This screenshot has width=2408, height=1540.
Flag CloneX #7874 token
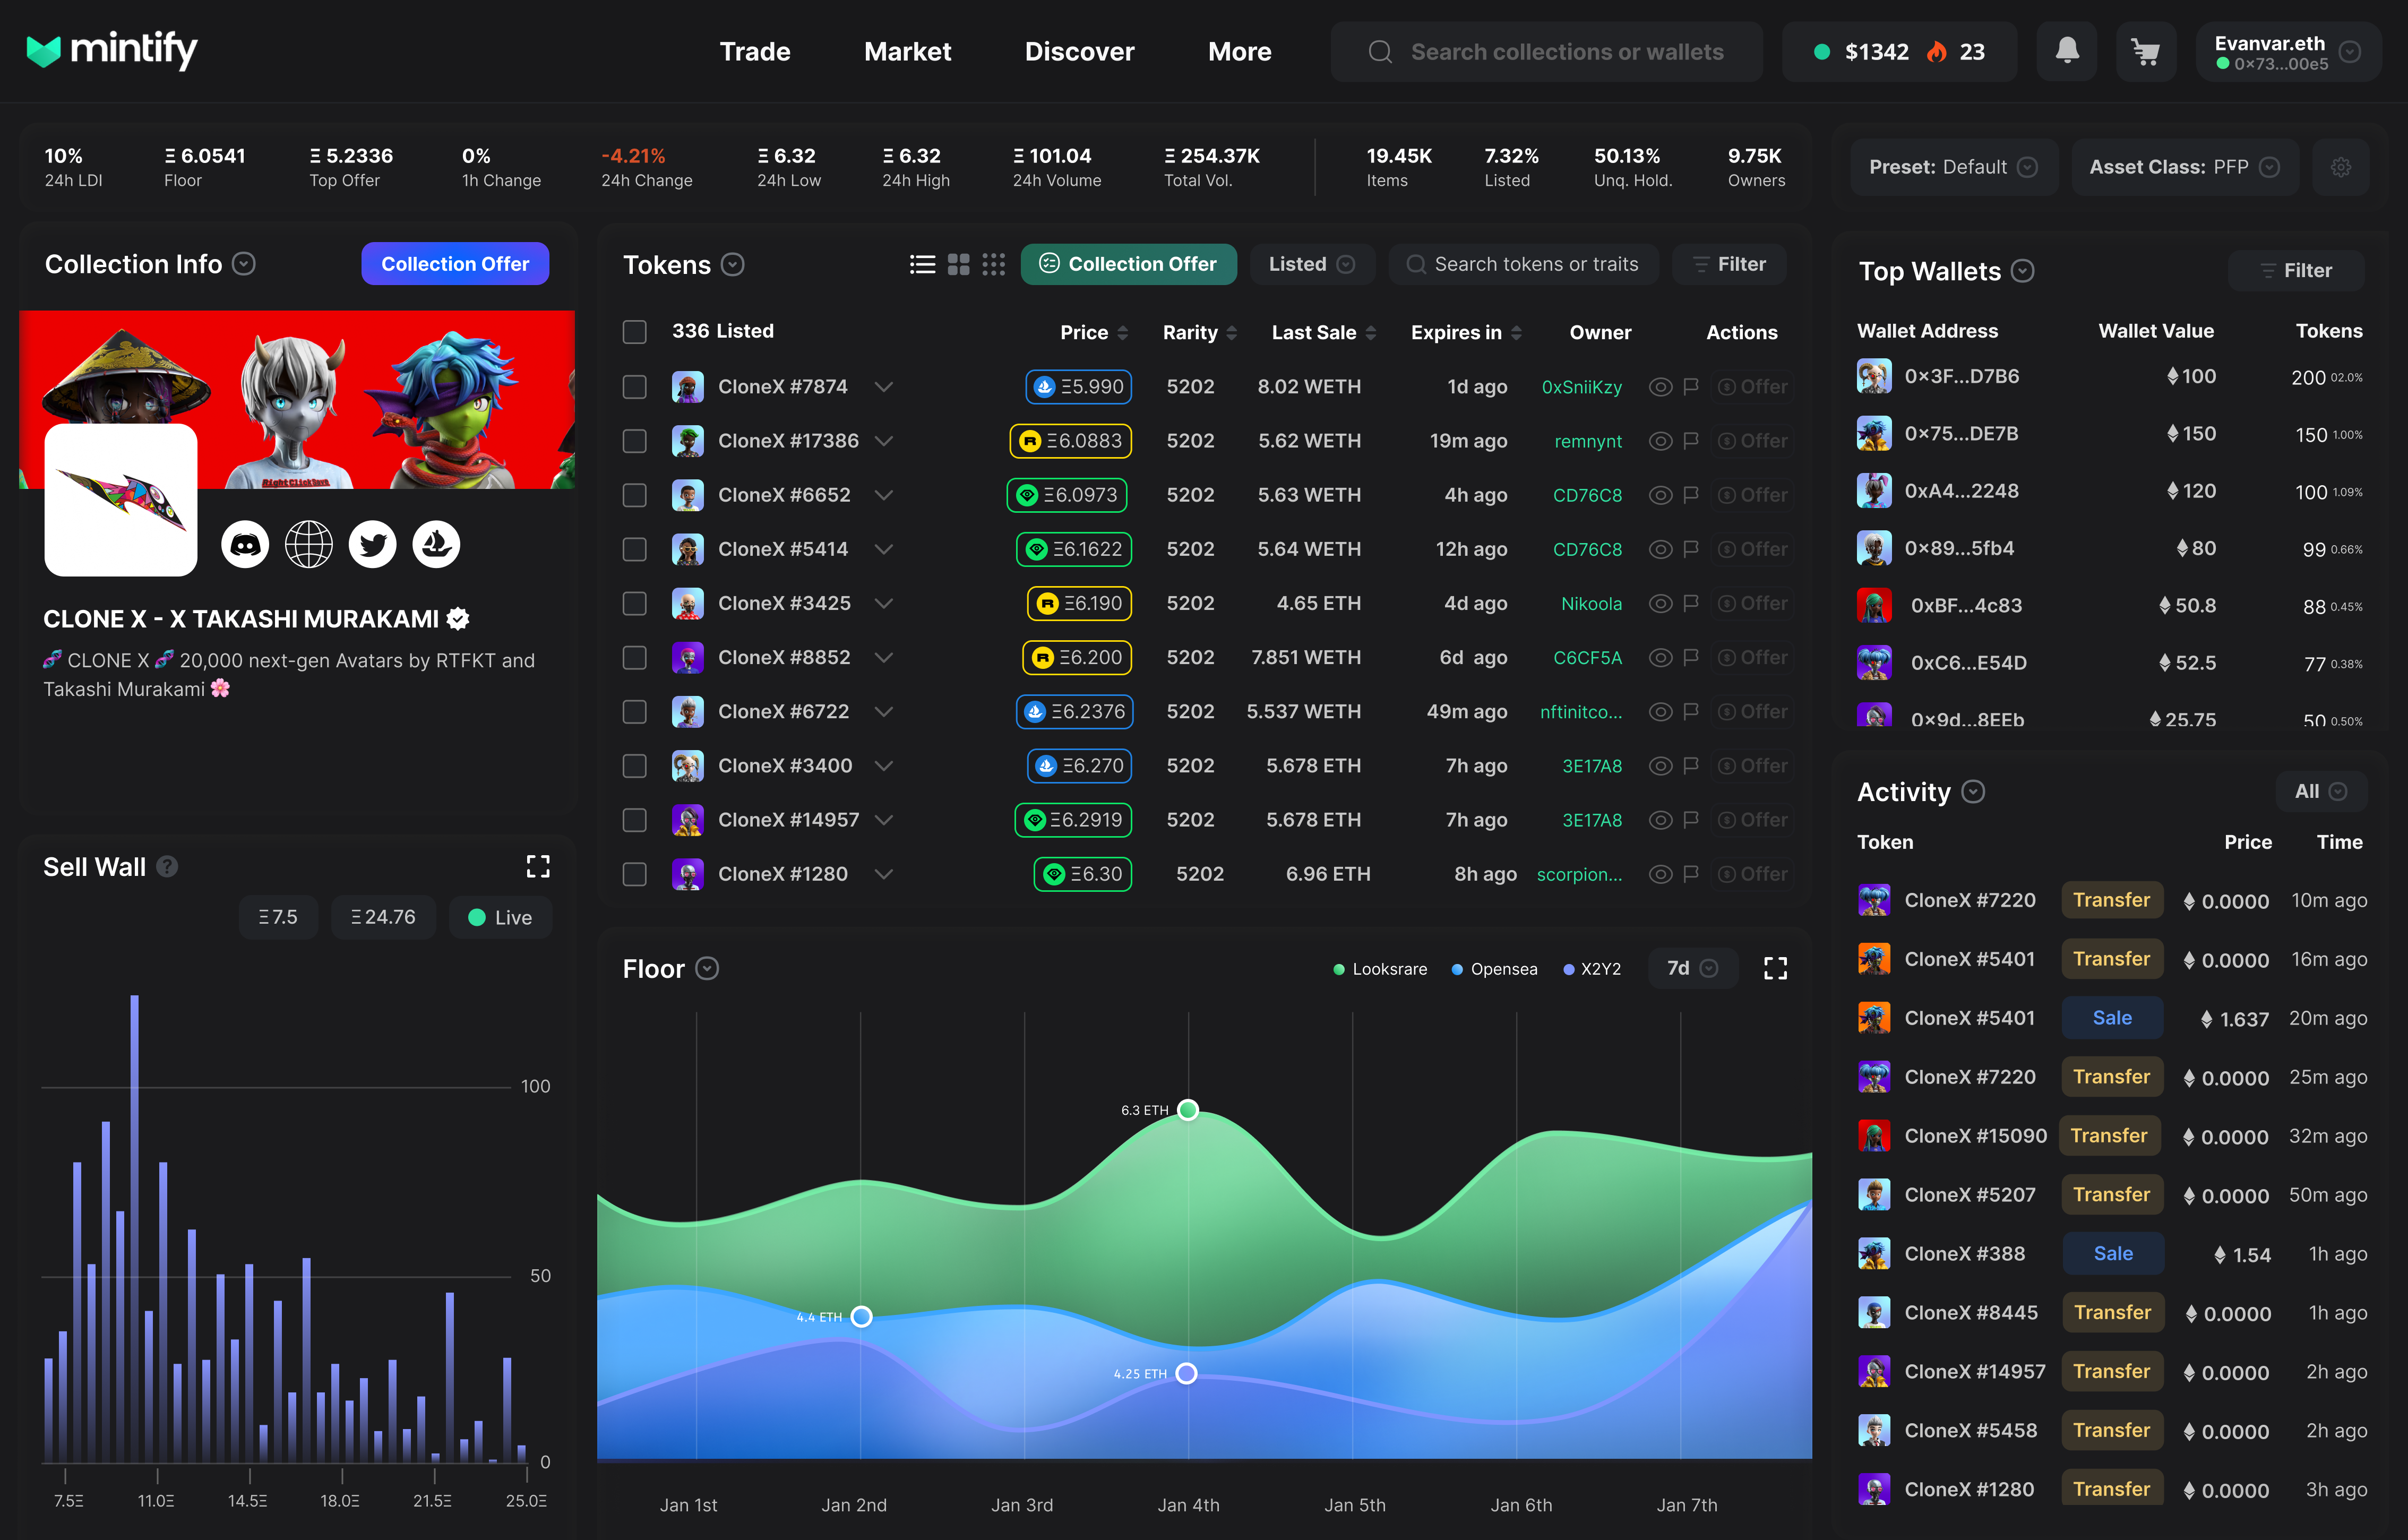coord(1691,386)
